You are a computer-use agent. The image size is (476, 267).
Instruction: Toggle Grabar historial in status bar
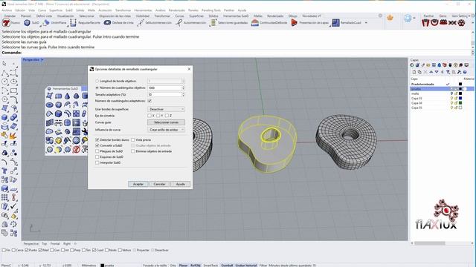pyautogui.click(x=246, y=266)
